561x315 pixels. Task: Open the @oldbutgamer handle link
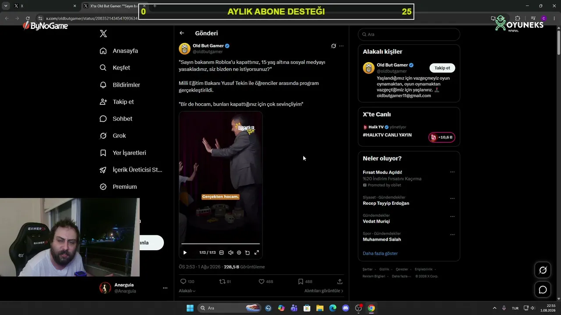pyautogui.click(x=208, y=52)
